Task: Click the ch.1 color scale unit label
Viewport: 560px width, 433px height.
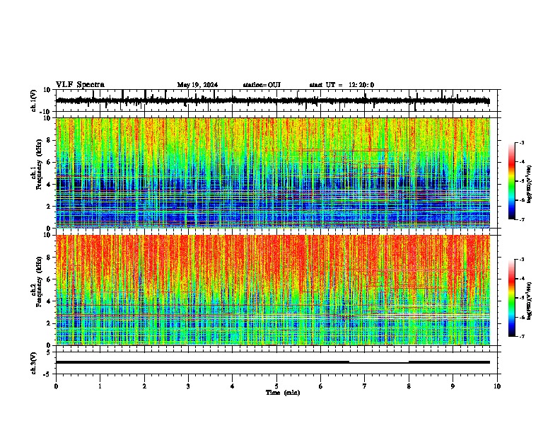Action: [530, 184]
